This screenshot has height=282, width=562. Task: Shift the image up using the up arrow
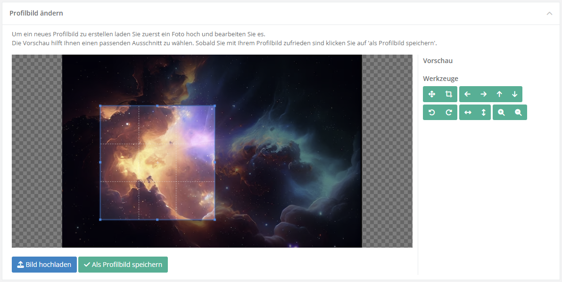point(499,94)
